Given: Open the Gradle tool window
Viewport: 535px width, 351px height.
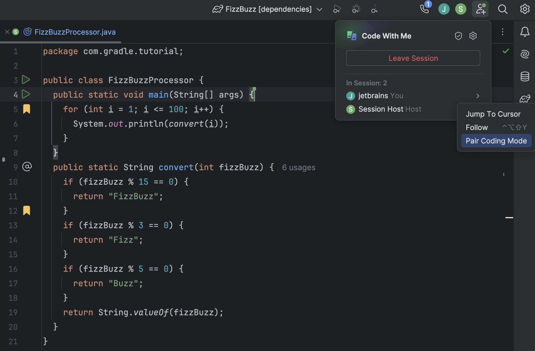Looking at the screenshot, I should (525, 98).
